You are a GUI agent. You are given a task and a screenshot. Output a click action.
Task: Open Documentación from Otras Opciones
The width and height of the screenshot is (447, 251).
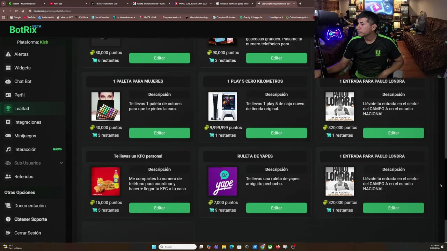point(33,206)
